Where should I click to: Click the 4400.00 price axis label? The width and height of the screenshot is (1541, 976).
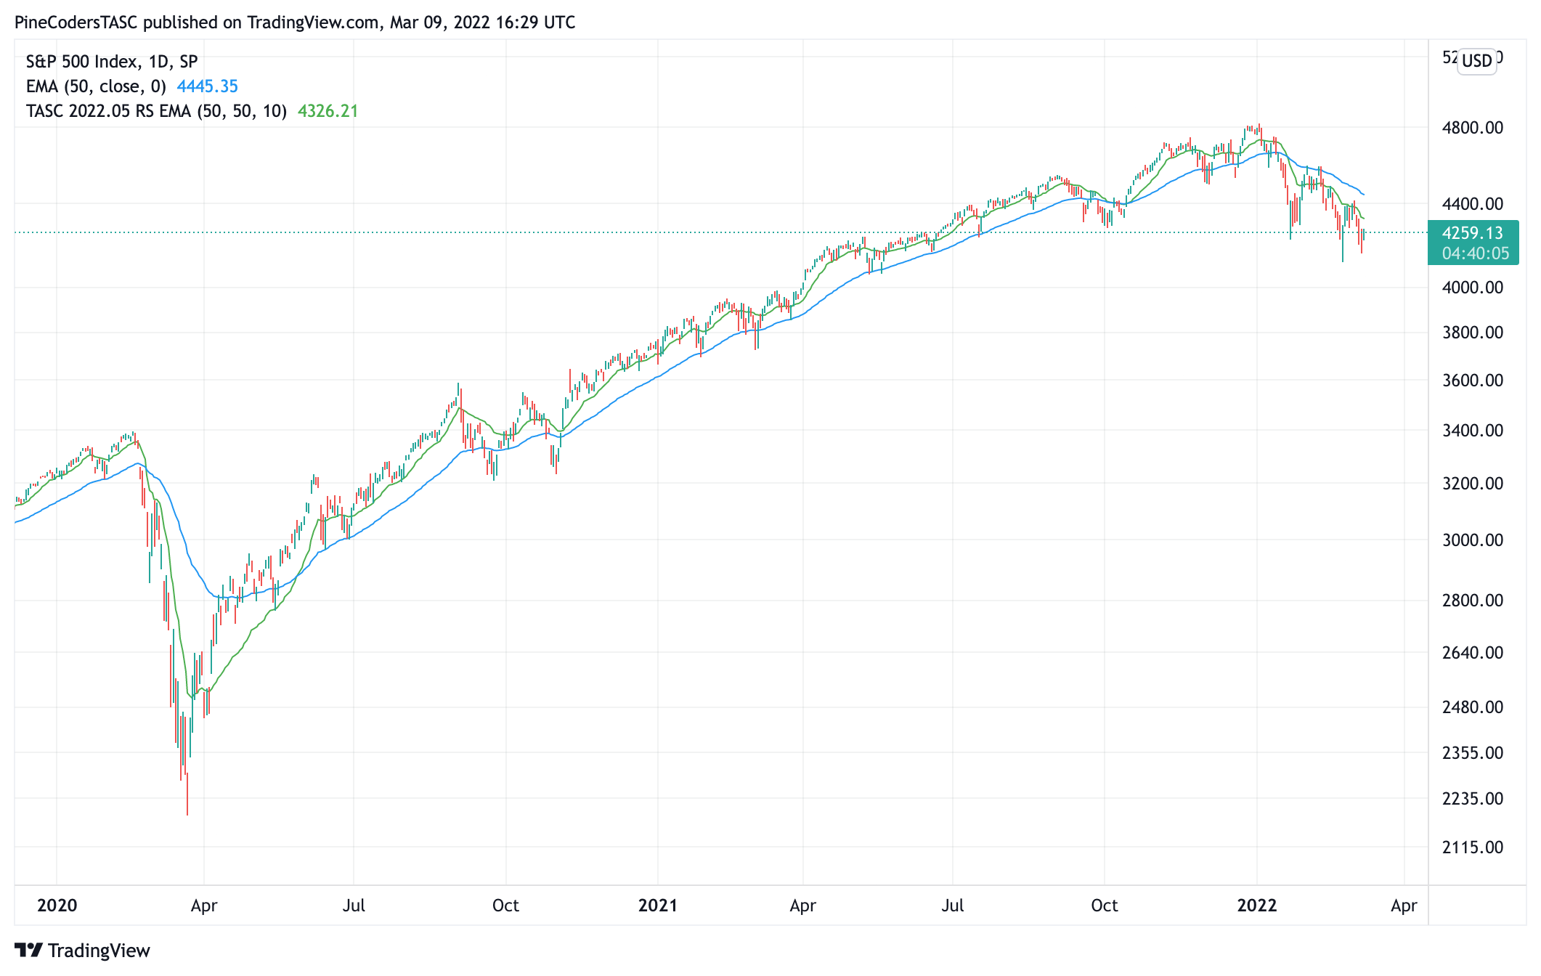tap(1473, 204)
